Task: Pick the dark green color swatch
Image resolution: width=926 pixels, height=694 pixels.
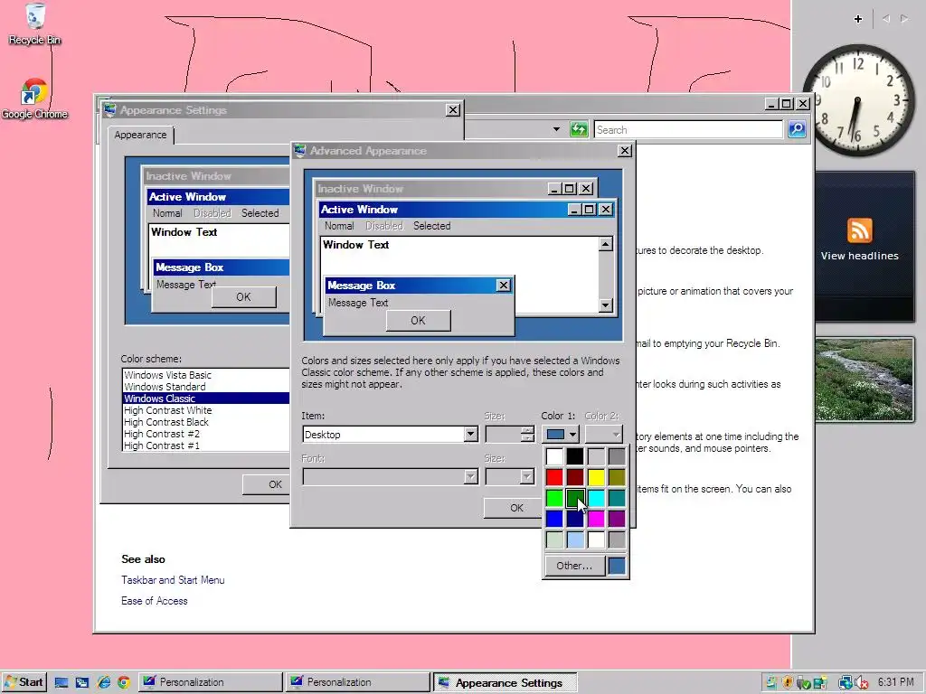Action: 575,498
